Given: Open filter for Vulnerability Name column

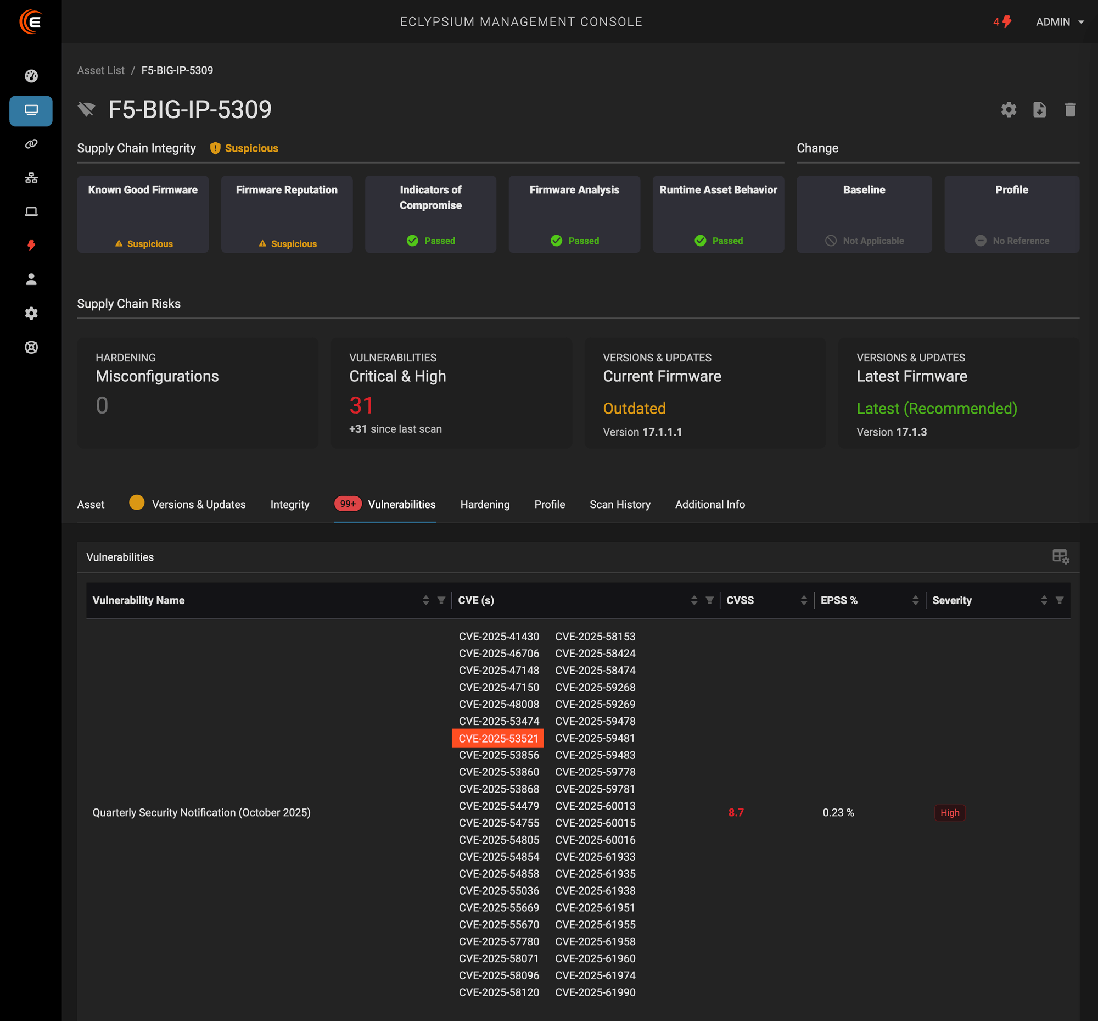Looking at the screenshot, I should tap(441, 600).
